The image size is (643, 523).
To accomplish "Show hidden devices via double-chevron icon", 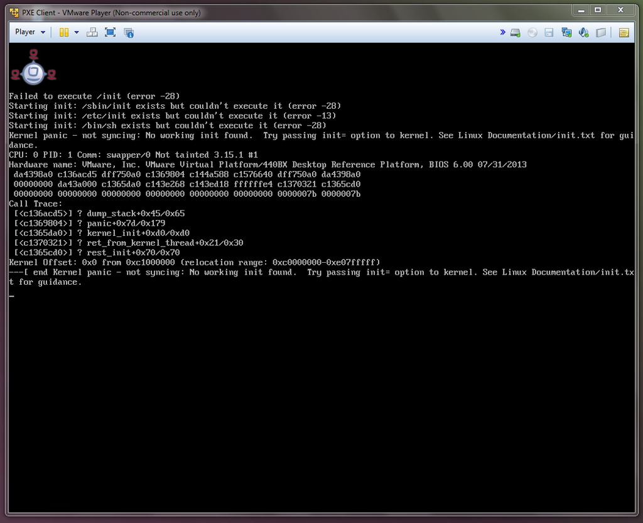I will pos(503,32).
